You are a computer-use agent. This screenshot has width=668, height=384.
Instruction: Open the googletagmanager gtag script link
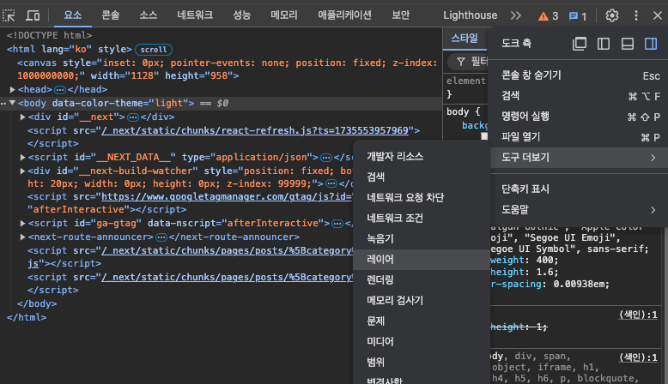(x=227, y=196)
